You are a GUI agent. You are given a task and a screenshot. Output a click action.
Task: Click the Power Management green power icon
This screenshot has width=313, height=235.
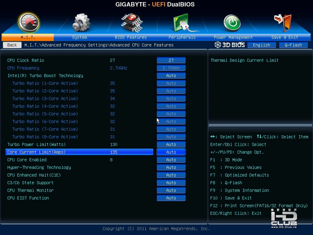click(232, 23)
